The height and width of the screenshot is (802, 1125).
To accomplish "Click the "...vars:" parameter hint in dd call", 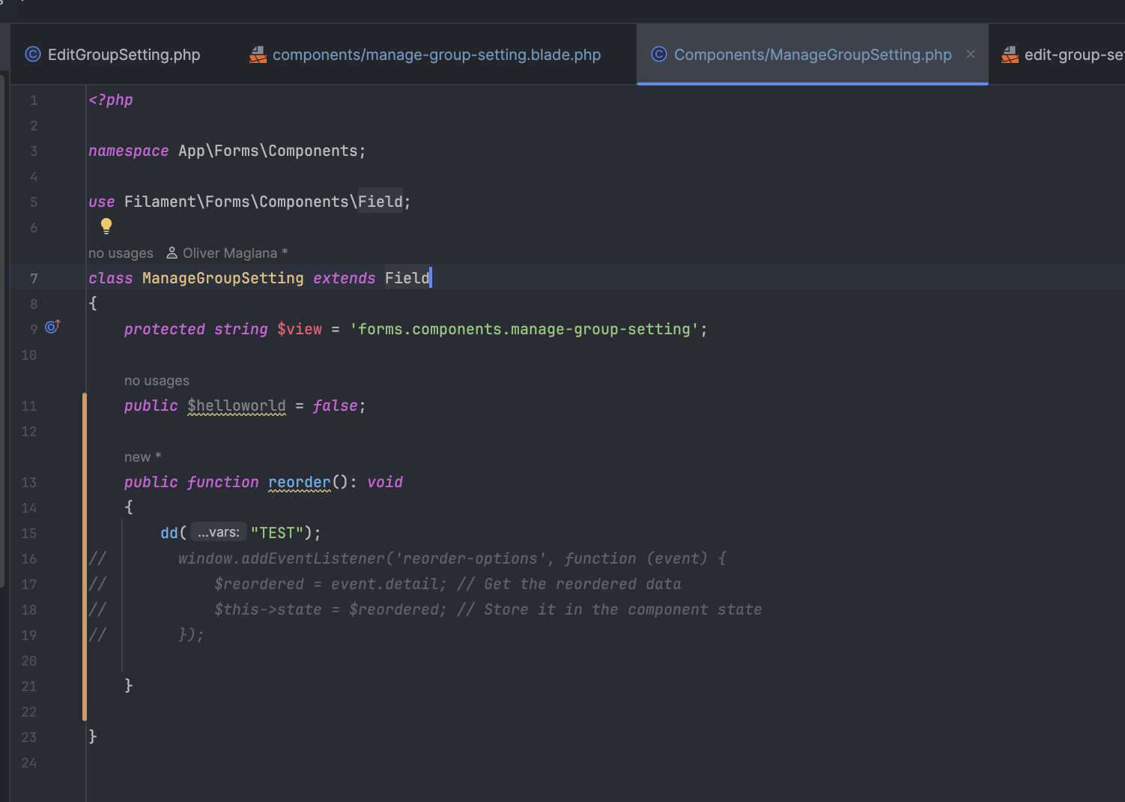I will pyautogui.click(x=218, y=533).
